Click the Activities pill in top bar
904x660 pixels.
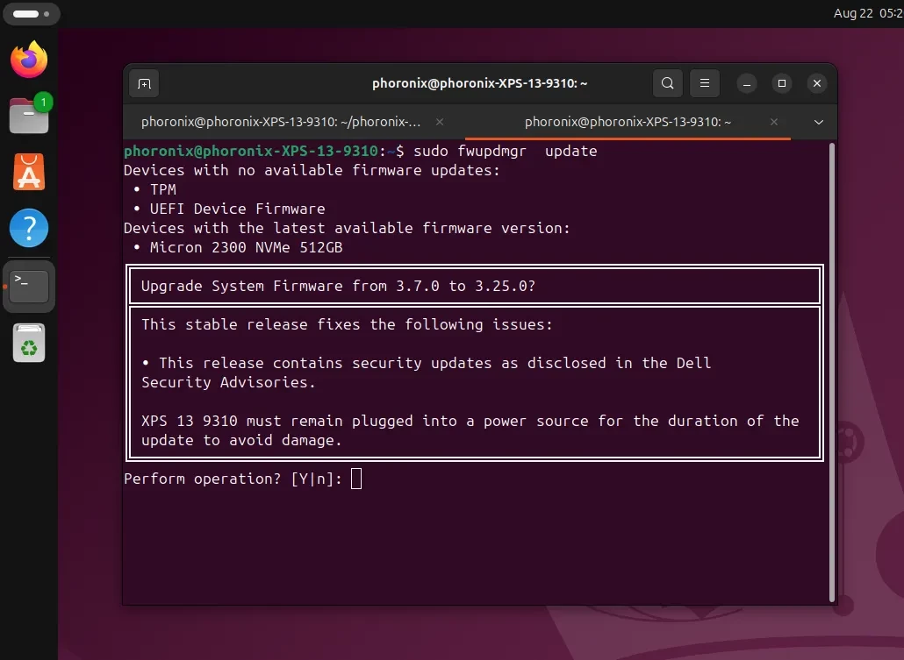[x=30, y=14]
